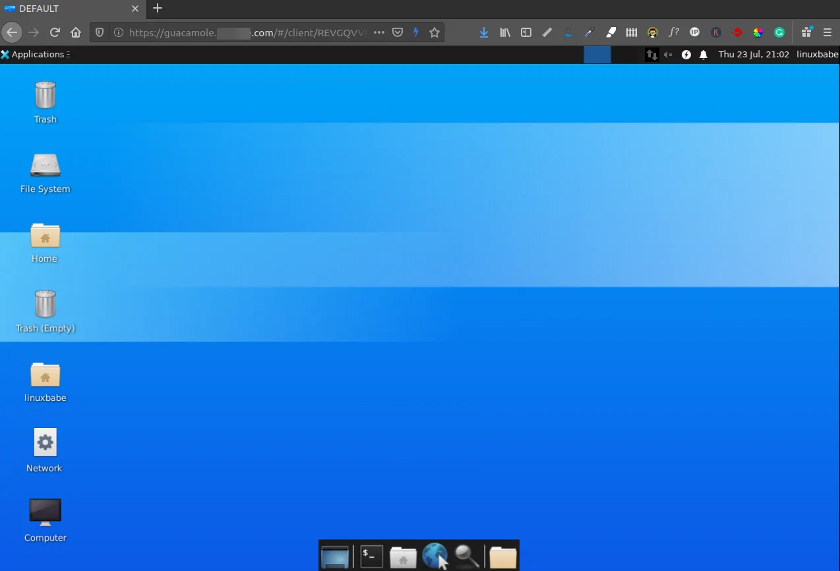840x571 pixels.
Task: Select the DEFAULT browser tab
Action: pos(66,9)
